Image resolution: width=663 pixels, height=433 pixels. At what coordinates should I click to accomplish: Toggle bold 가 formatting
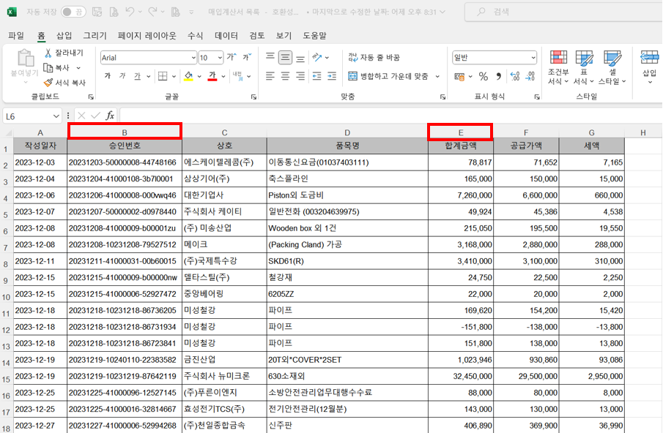coord(108,76)
